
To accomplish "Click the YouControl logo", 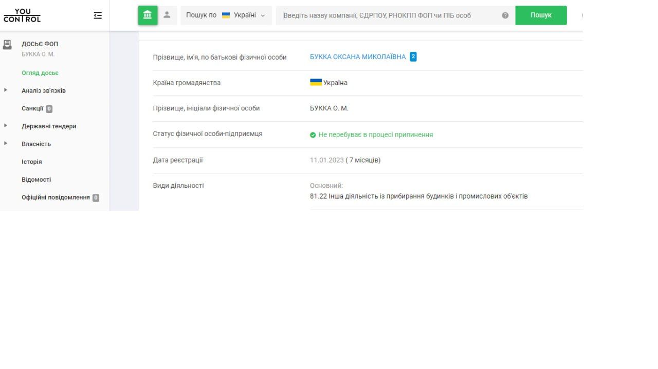I will coord(22,15).
